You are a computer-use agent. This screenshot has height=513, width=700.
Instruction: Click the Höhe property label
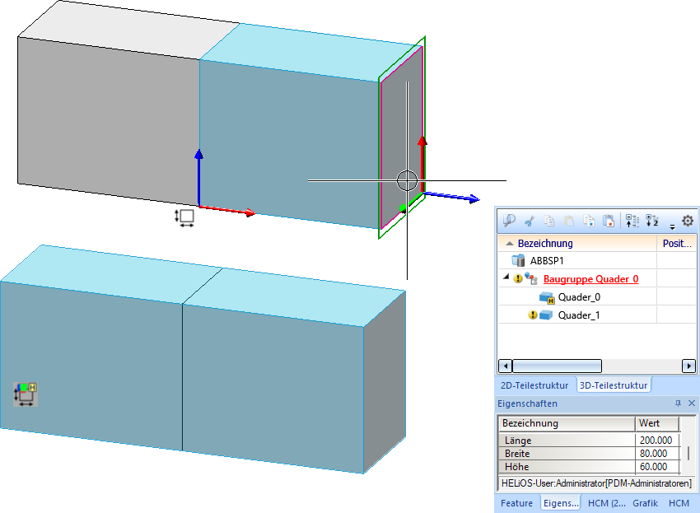[516, 467]
